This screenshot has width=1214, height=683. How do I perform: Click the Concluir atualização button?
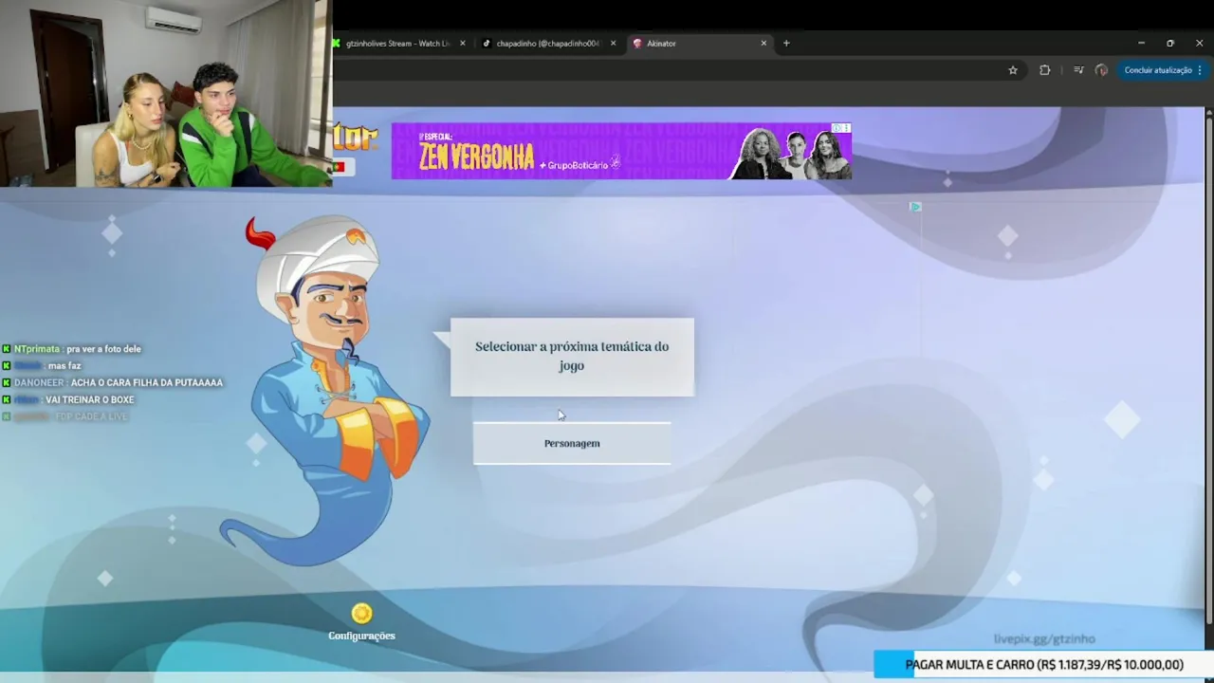(1163, 70)
